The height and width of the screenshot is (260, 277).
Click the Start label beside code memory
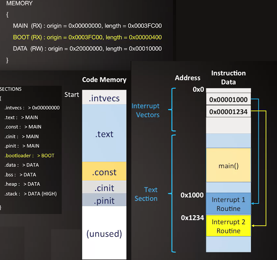click(x=71, y=94)
